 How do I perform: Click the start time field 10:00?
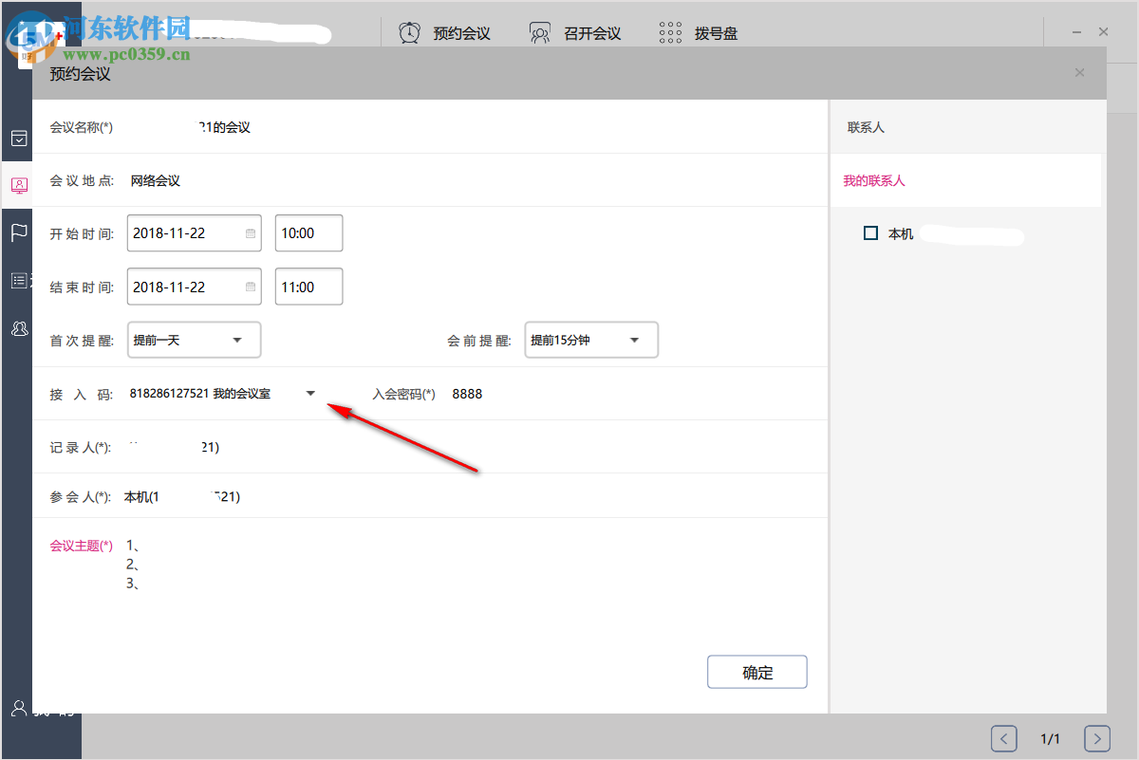[x=309, y=233]
